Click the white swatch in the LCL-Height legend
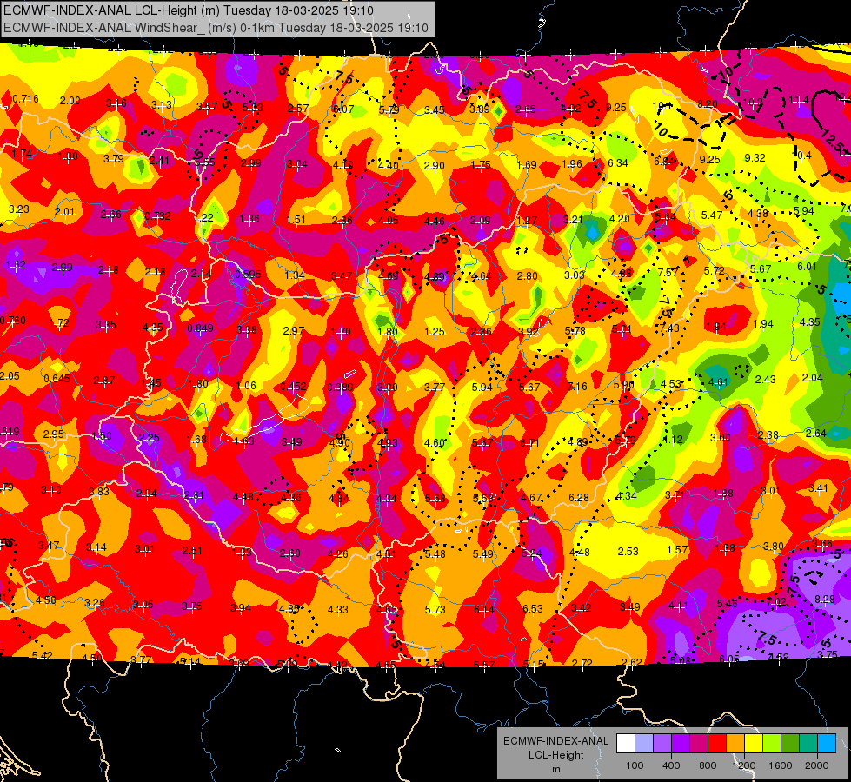This screenshot has width=851, height=782. (x=626, y=744)
